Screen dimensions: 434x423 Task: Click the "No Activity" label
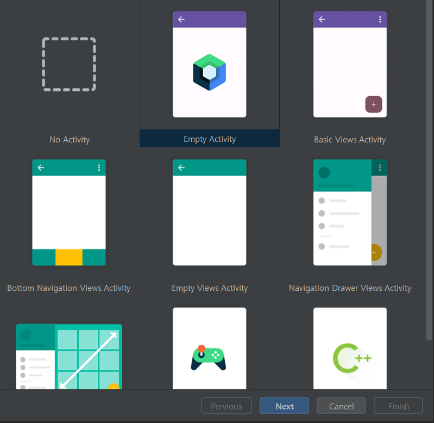tap(70, 140)
